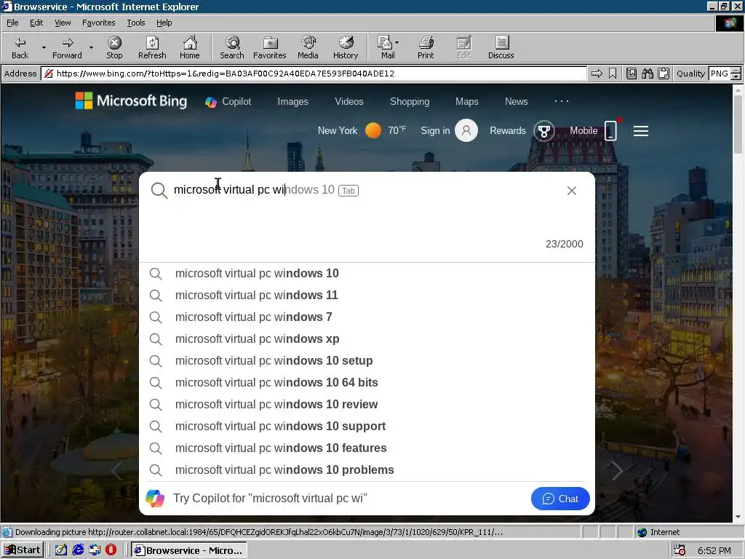Image resolution: width=745 pixels, height=559 pixels.
Task: Select suggestion "microsoft virtual pc windows 11"
Action: (367, 296)
